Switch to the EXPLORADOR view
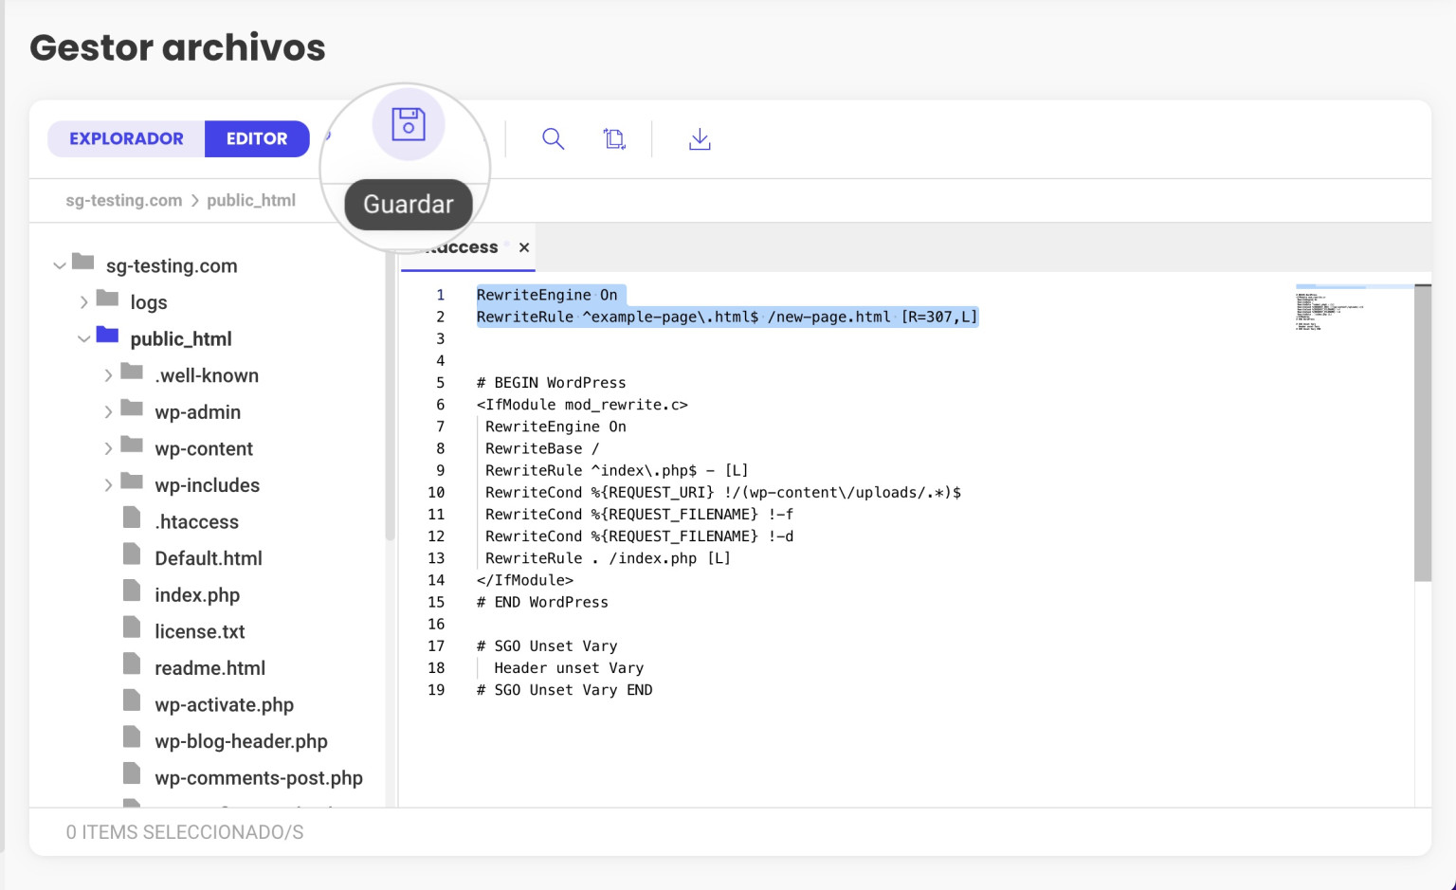The height and width of the screenshot is (890, 1456). pyautogui.click(x=126, y=138)
